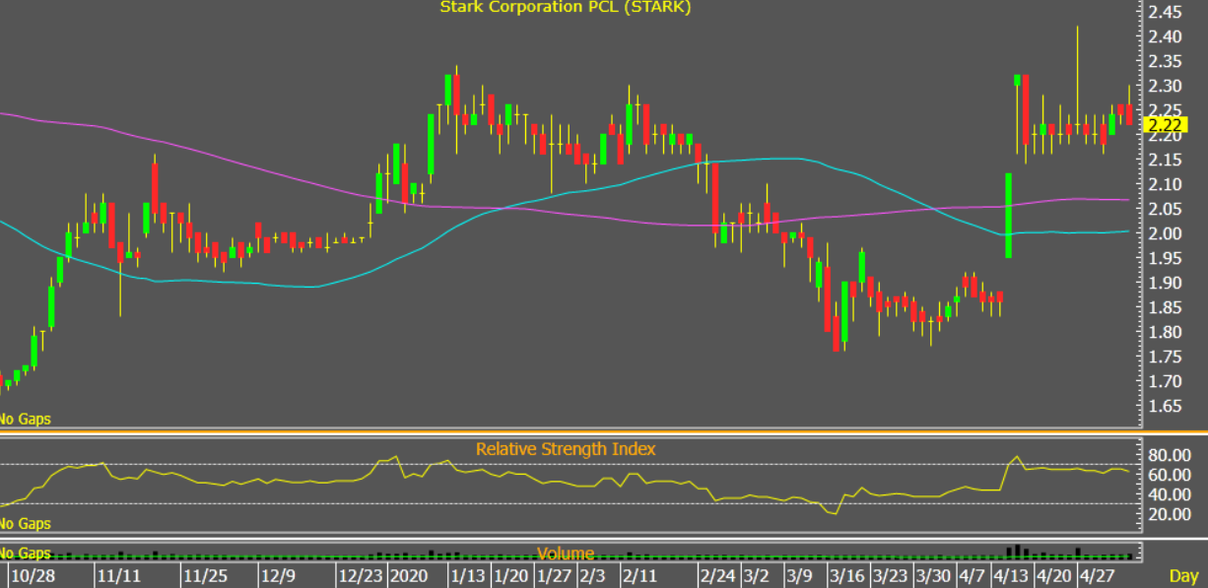The height and width of the screenshot is (588, 1208).
Task: Click the 1.80 price level on the scale
Action: (x=1166, y=332)
